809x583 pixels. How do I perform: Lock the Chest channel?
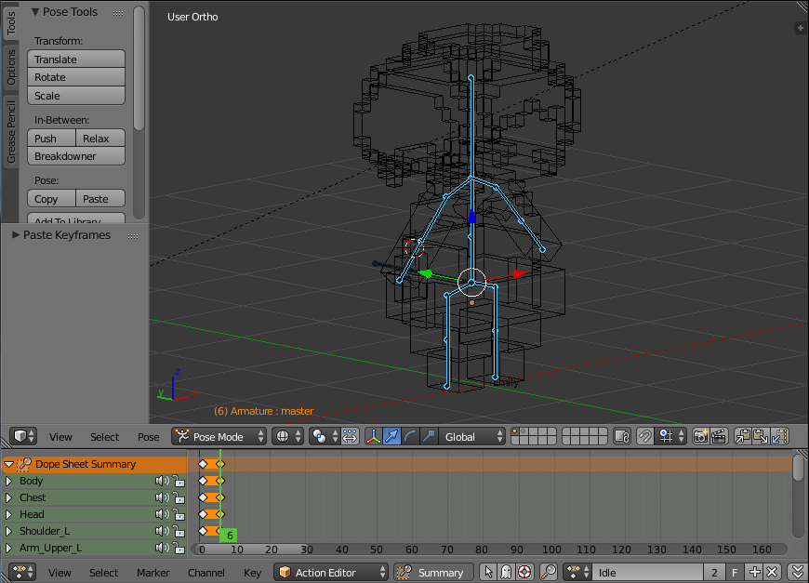pos(179,498)
